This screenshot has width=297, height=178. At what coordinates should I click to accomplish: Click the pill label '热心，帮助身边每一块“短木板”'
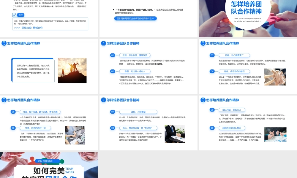138,128
